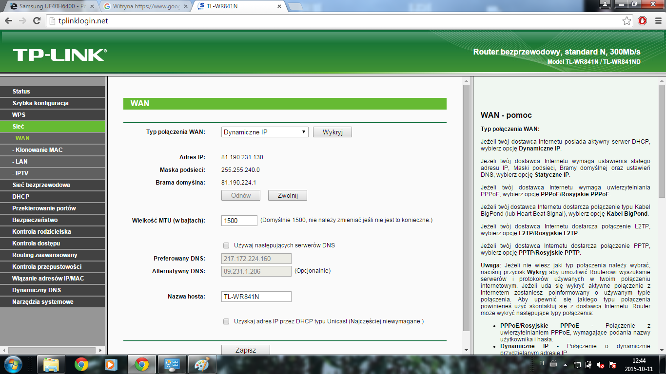666x374 pixels.
Task: Open Kontrola przepustowości menu
Action: pyautogui.click(x=53, y=267)
